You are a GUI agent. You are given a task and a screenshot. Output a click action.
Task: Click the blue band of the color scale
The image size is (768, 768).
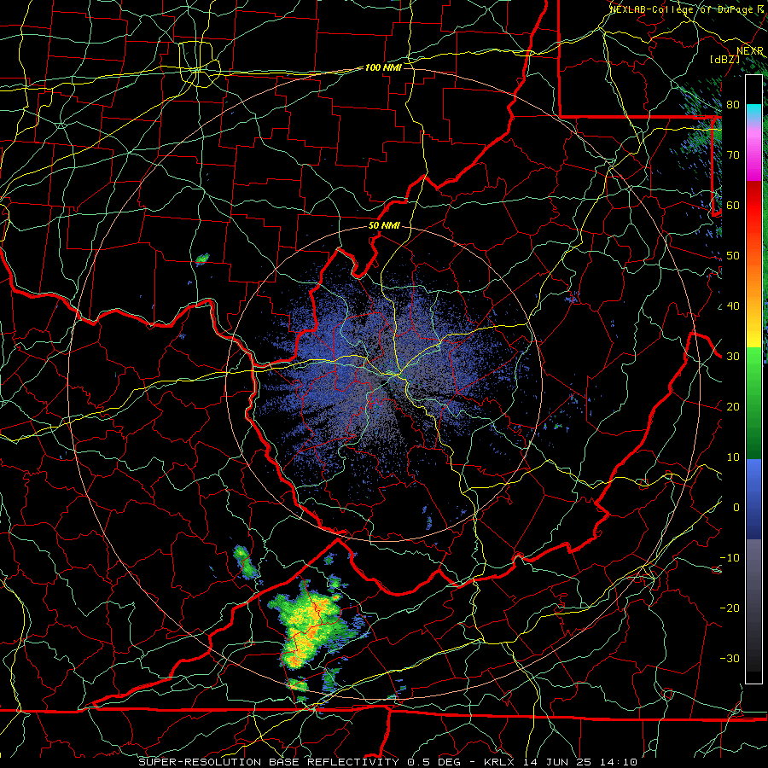[753, 497]
